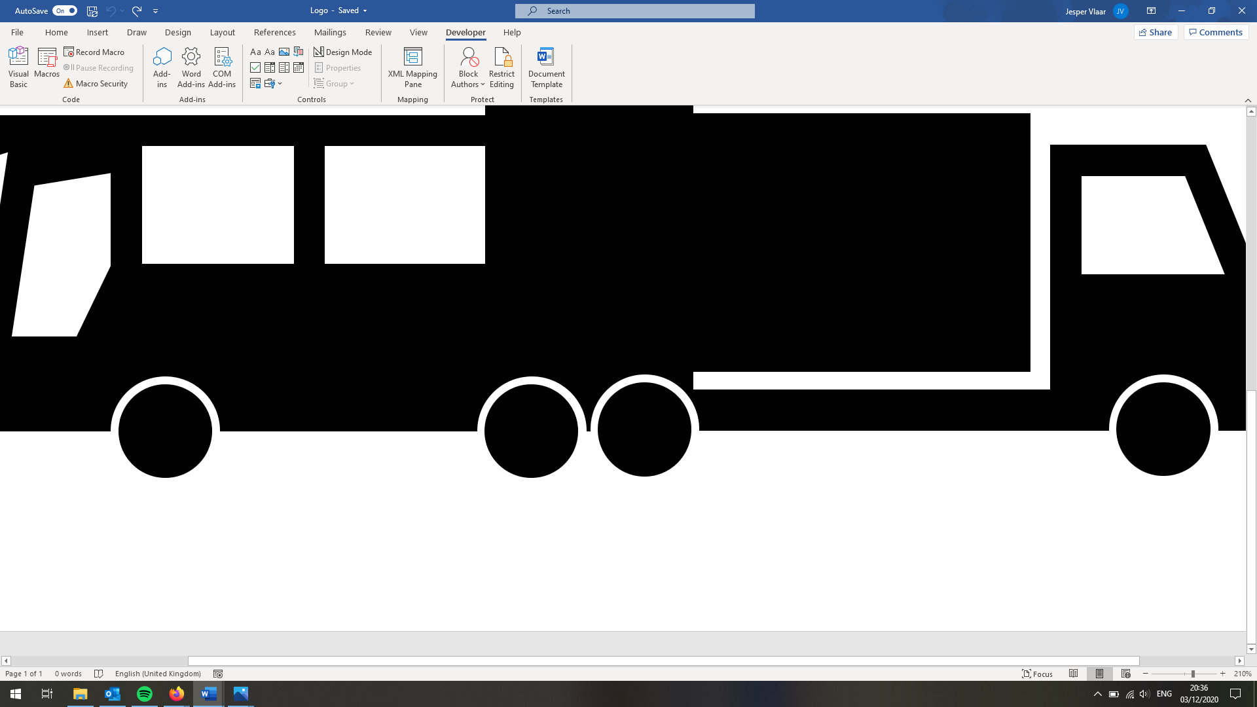1257x707 pixels.
Task: Click the word count 0 words
Action: point(68,674)
